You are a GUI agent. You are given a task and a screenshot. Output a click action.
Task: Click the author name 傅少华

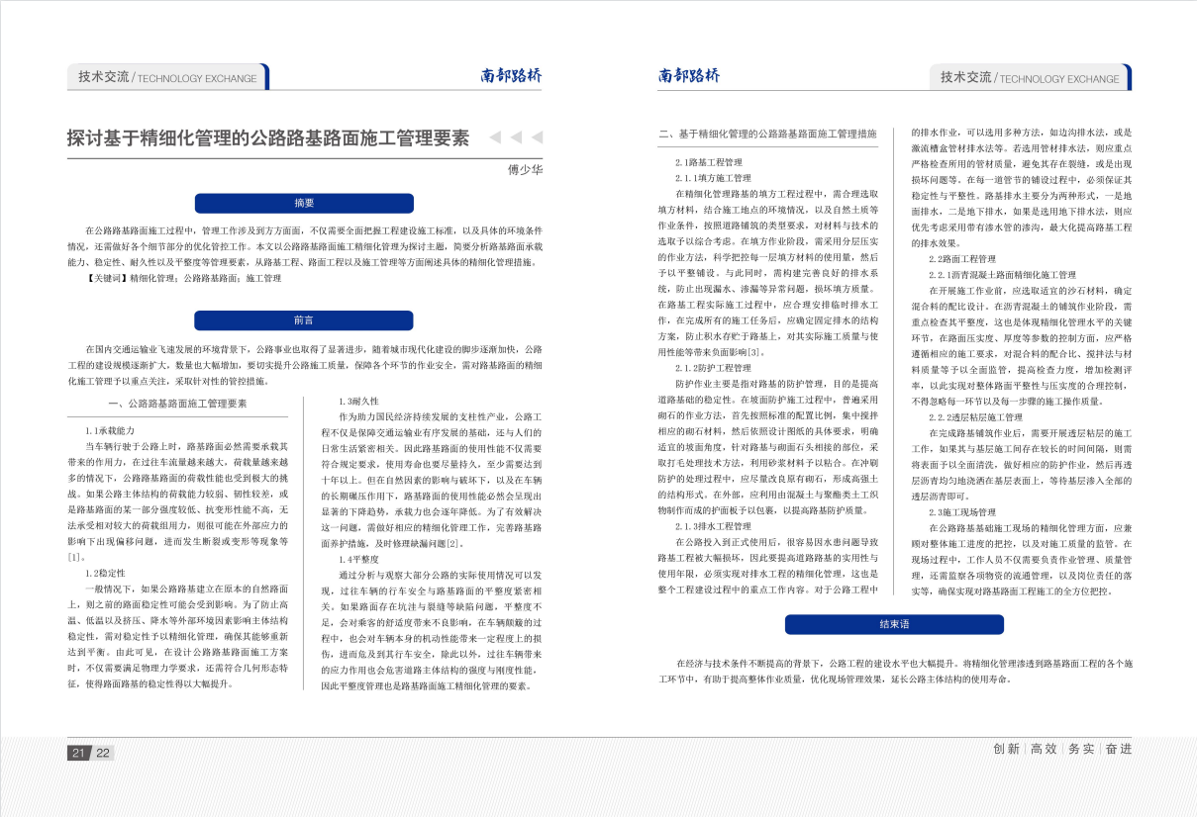[525, 169]
